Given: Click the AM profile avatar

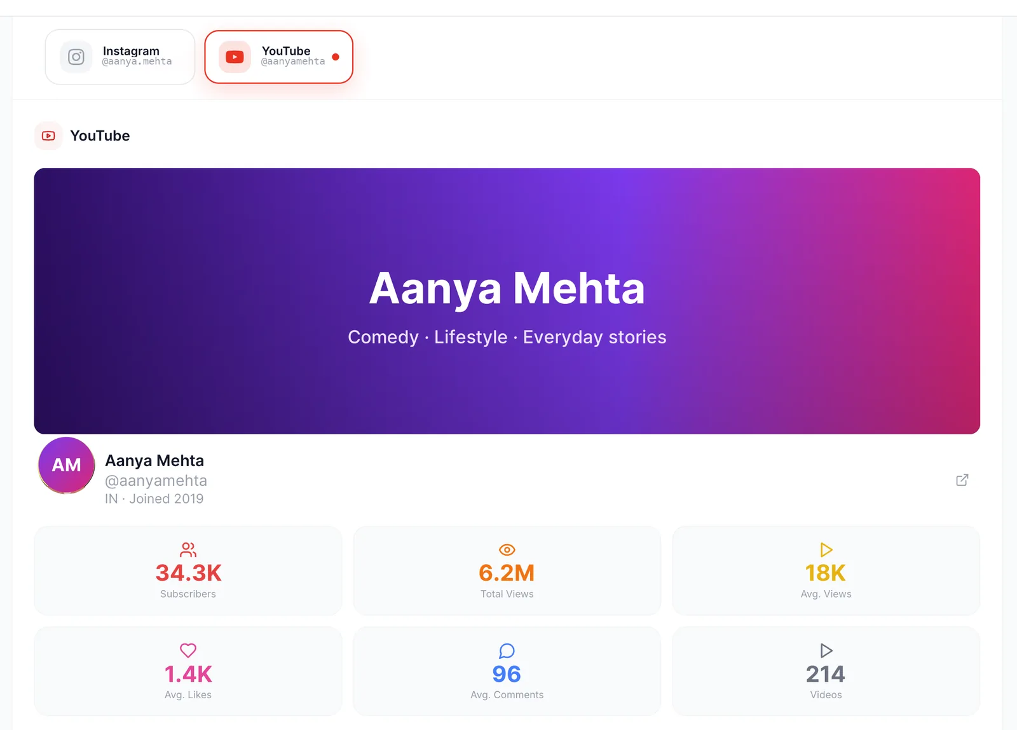Looking at the screenshot, I should [67, 465].
